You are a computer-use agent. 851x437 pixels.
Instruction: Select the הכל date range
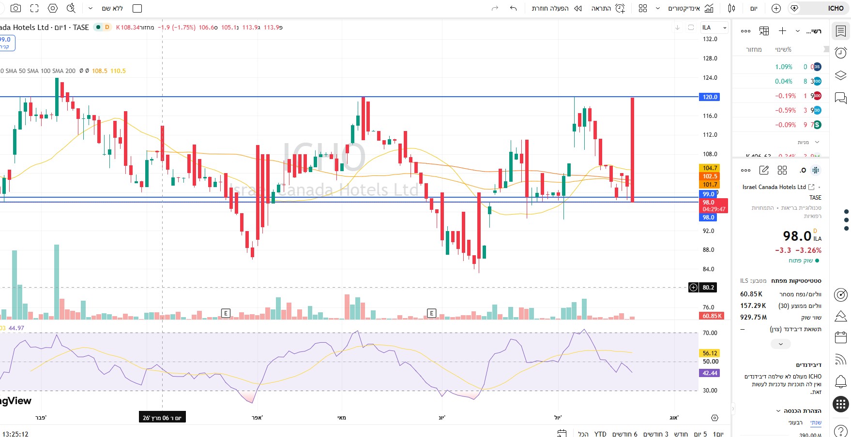pyautogui.click(x=583, y=434)
